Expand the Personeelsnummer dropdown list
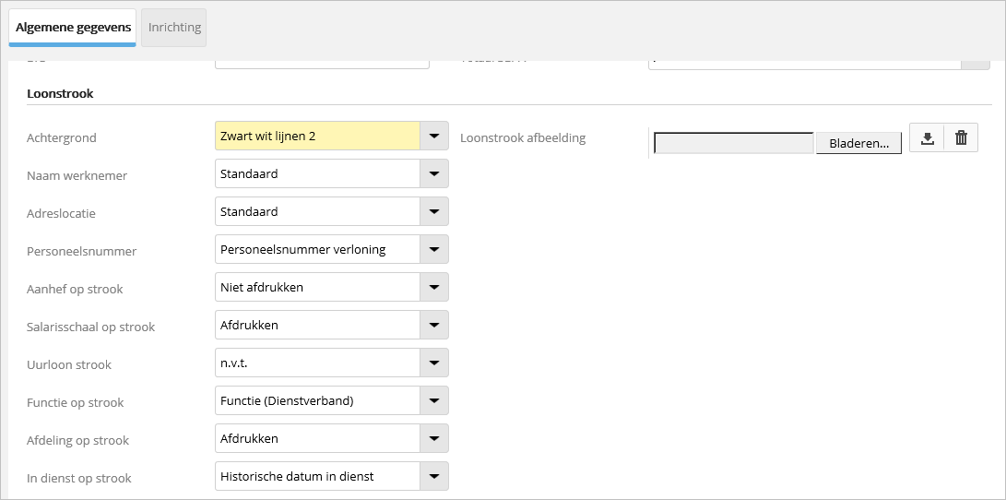Viewport: 1006px width, 500px height. click(x=434, y=250)
